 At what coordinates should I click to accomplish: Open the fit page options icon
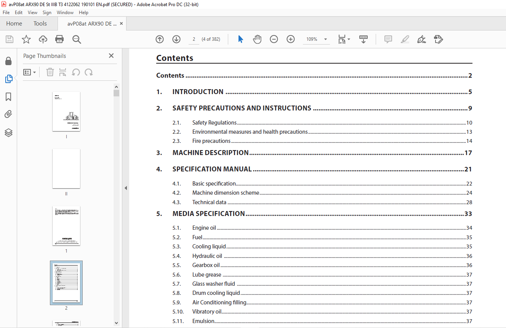[344, 39]
